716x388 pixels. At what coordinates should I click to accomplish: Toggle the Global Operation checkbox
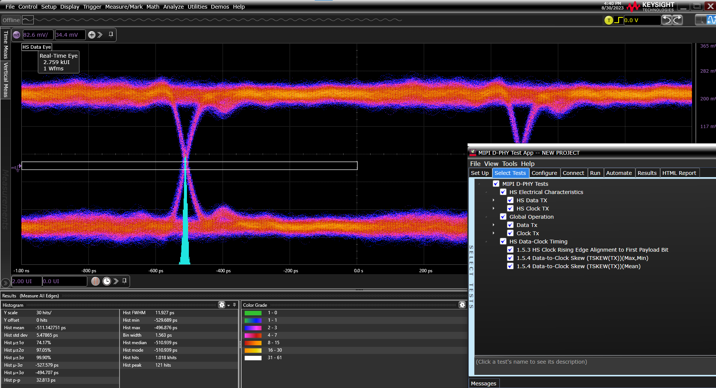coord(503,217)
